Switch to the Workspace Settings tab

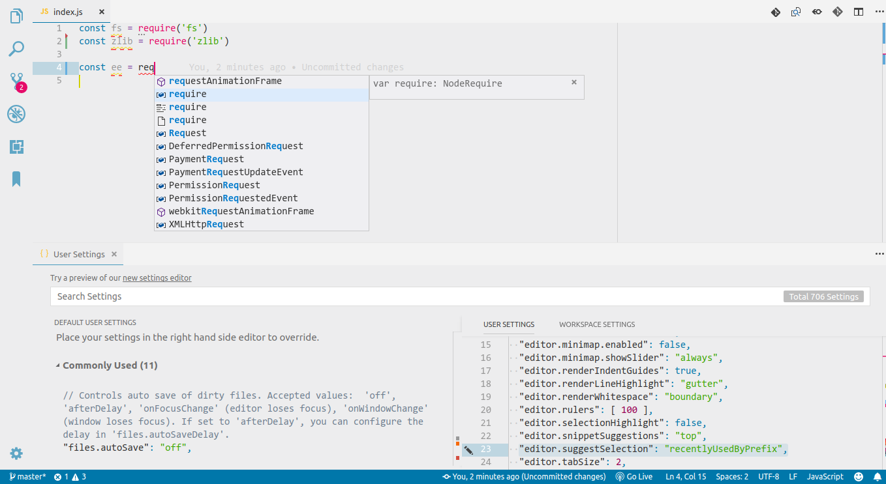[x=596, y=324]
